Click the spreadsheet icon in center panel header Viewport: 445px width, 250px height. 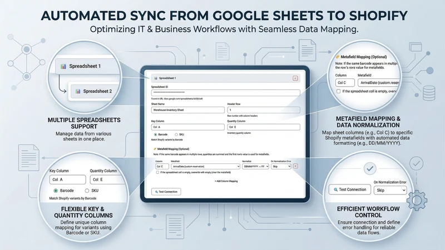[x=156, y=78]
